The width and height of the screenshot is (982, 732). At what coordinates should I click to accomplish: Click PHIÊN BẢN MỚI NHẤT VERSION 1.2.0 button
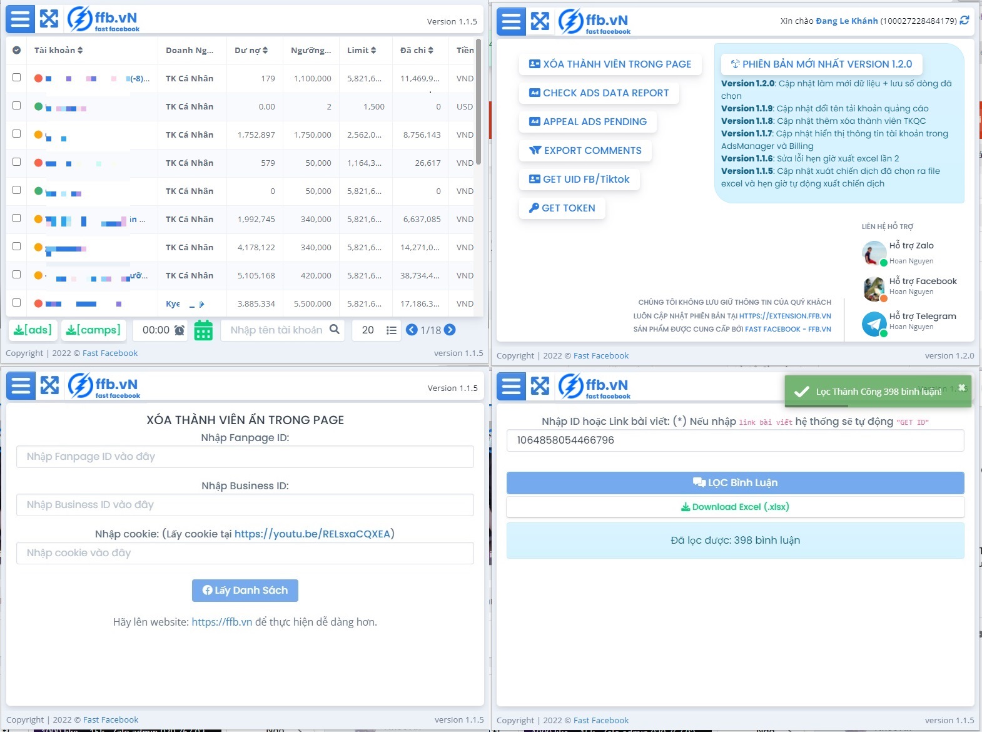coord(822,64)
